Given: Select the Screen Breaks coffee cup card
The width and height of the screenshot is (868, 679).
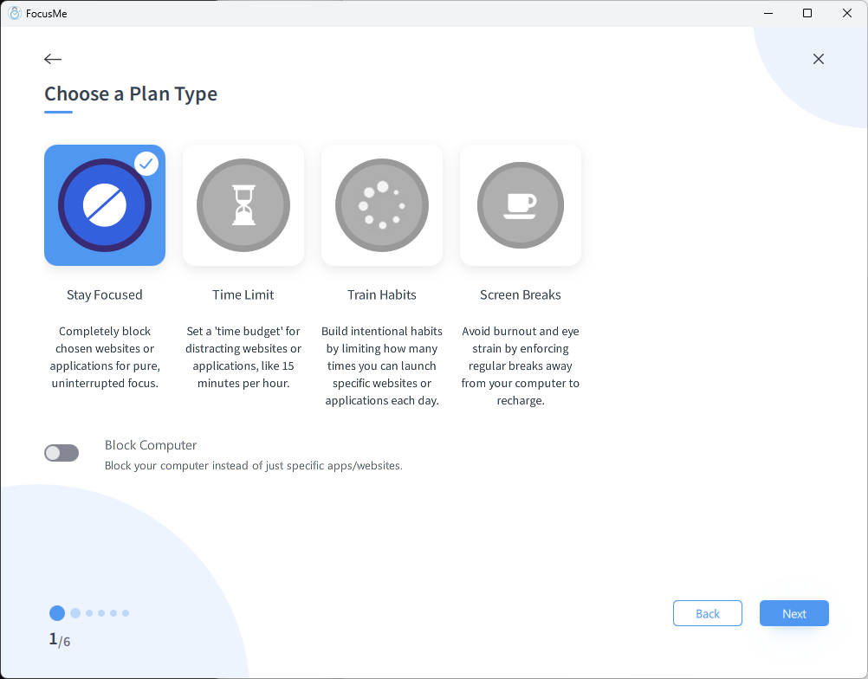Looking at the screenshot, I should [521, 205].
